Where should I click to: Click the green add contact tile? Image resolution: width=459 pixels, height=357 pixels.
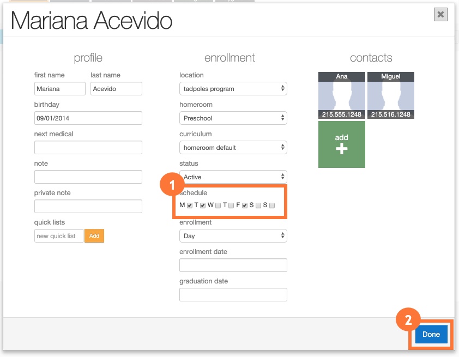[342, 144]
